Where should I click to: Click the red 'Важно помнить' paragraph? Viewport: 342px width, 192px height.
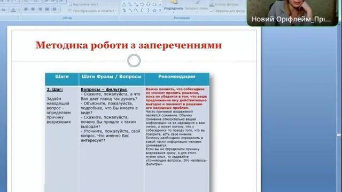tap(176, 98)
